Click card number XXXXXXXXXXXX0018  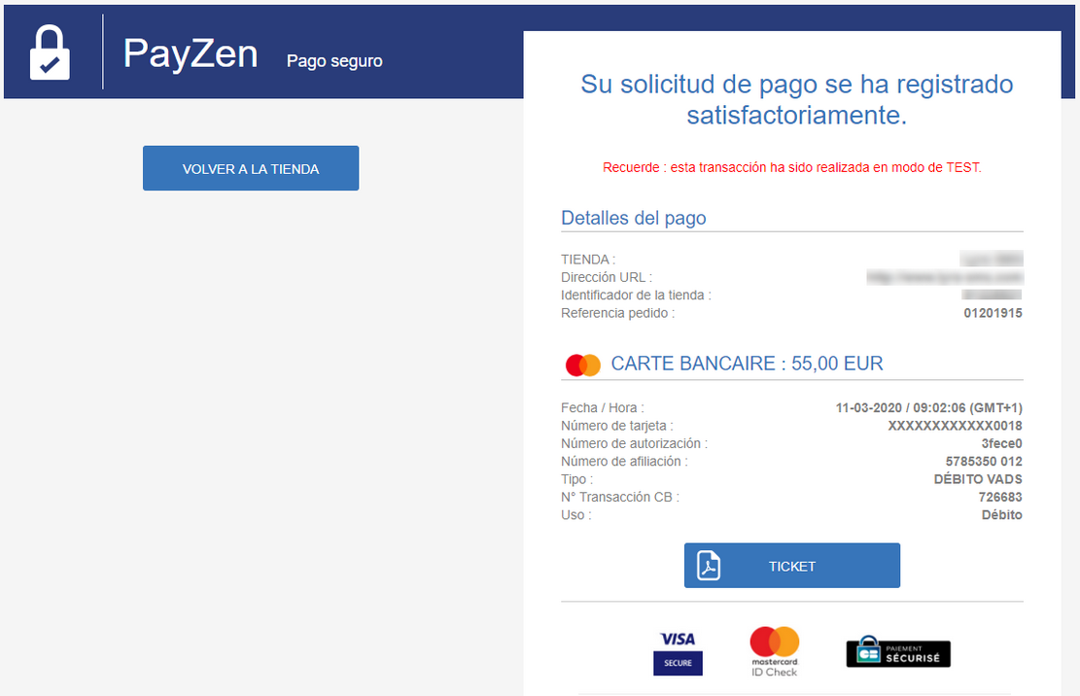[x=956, y=426]
